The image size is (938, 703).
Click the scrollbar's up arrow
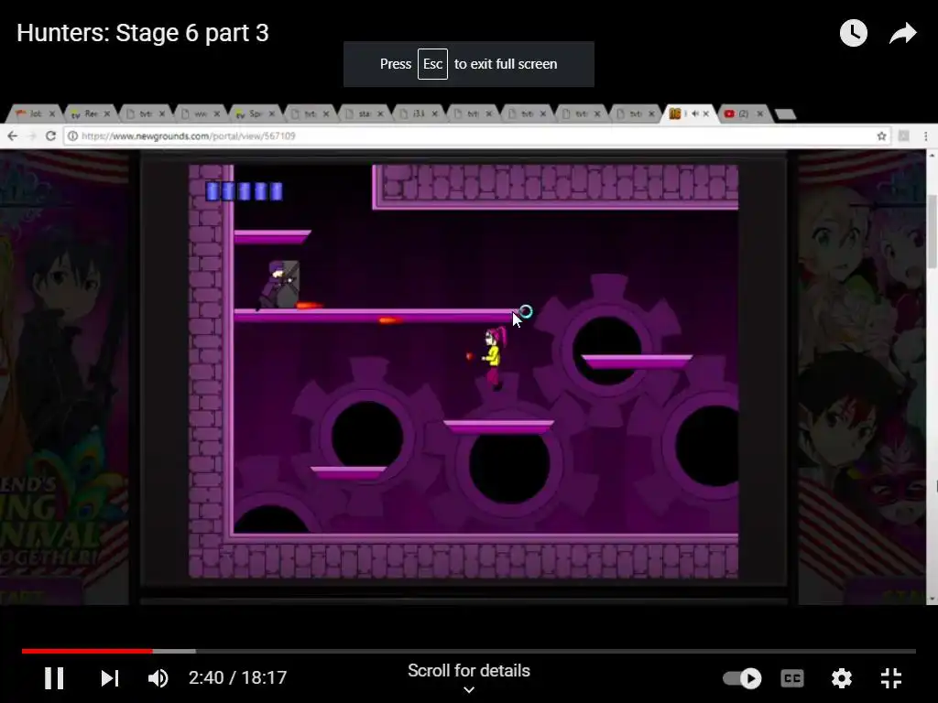point(932,156)
